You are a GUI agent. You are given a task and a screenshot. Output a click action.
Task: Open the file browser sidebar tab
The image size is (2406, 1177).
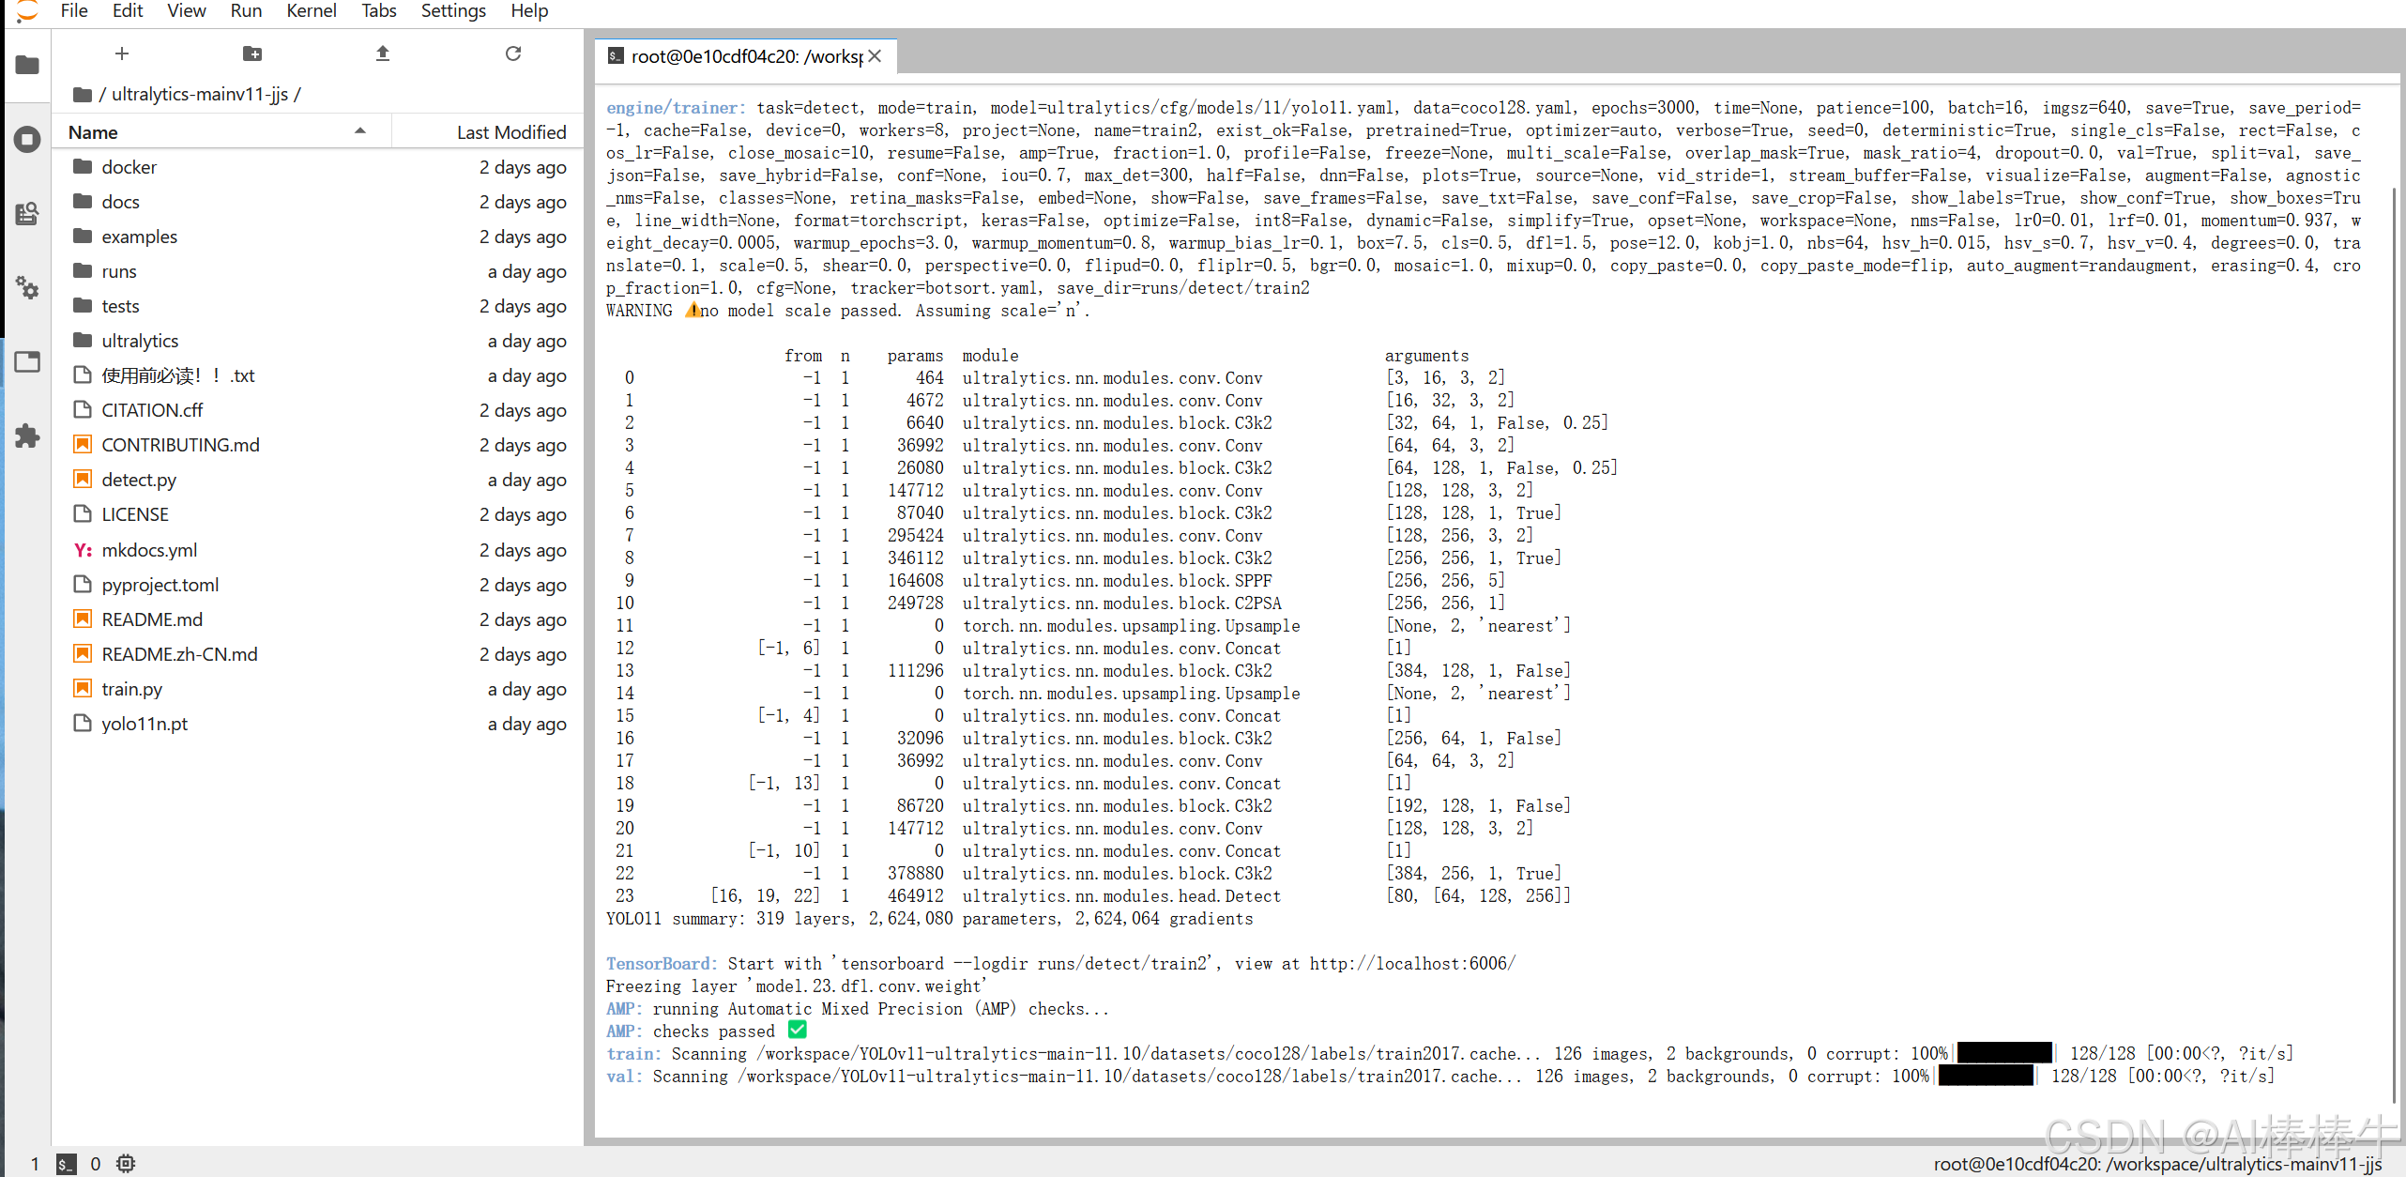tap(27, 65)
